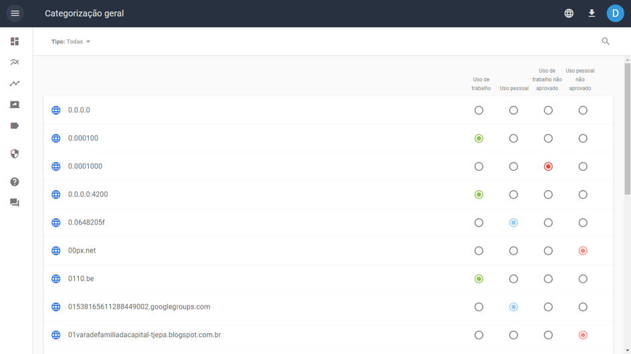Expand the Tipo: Todas filter dropdown

click(71, 42)
